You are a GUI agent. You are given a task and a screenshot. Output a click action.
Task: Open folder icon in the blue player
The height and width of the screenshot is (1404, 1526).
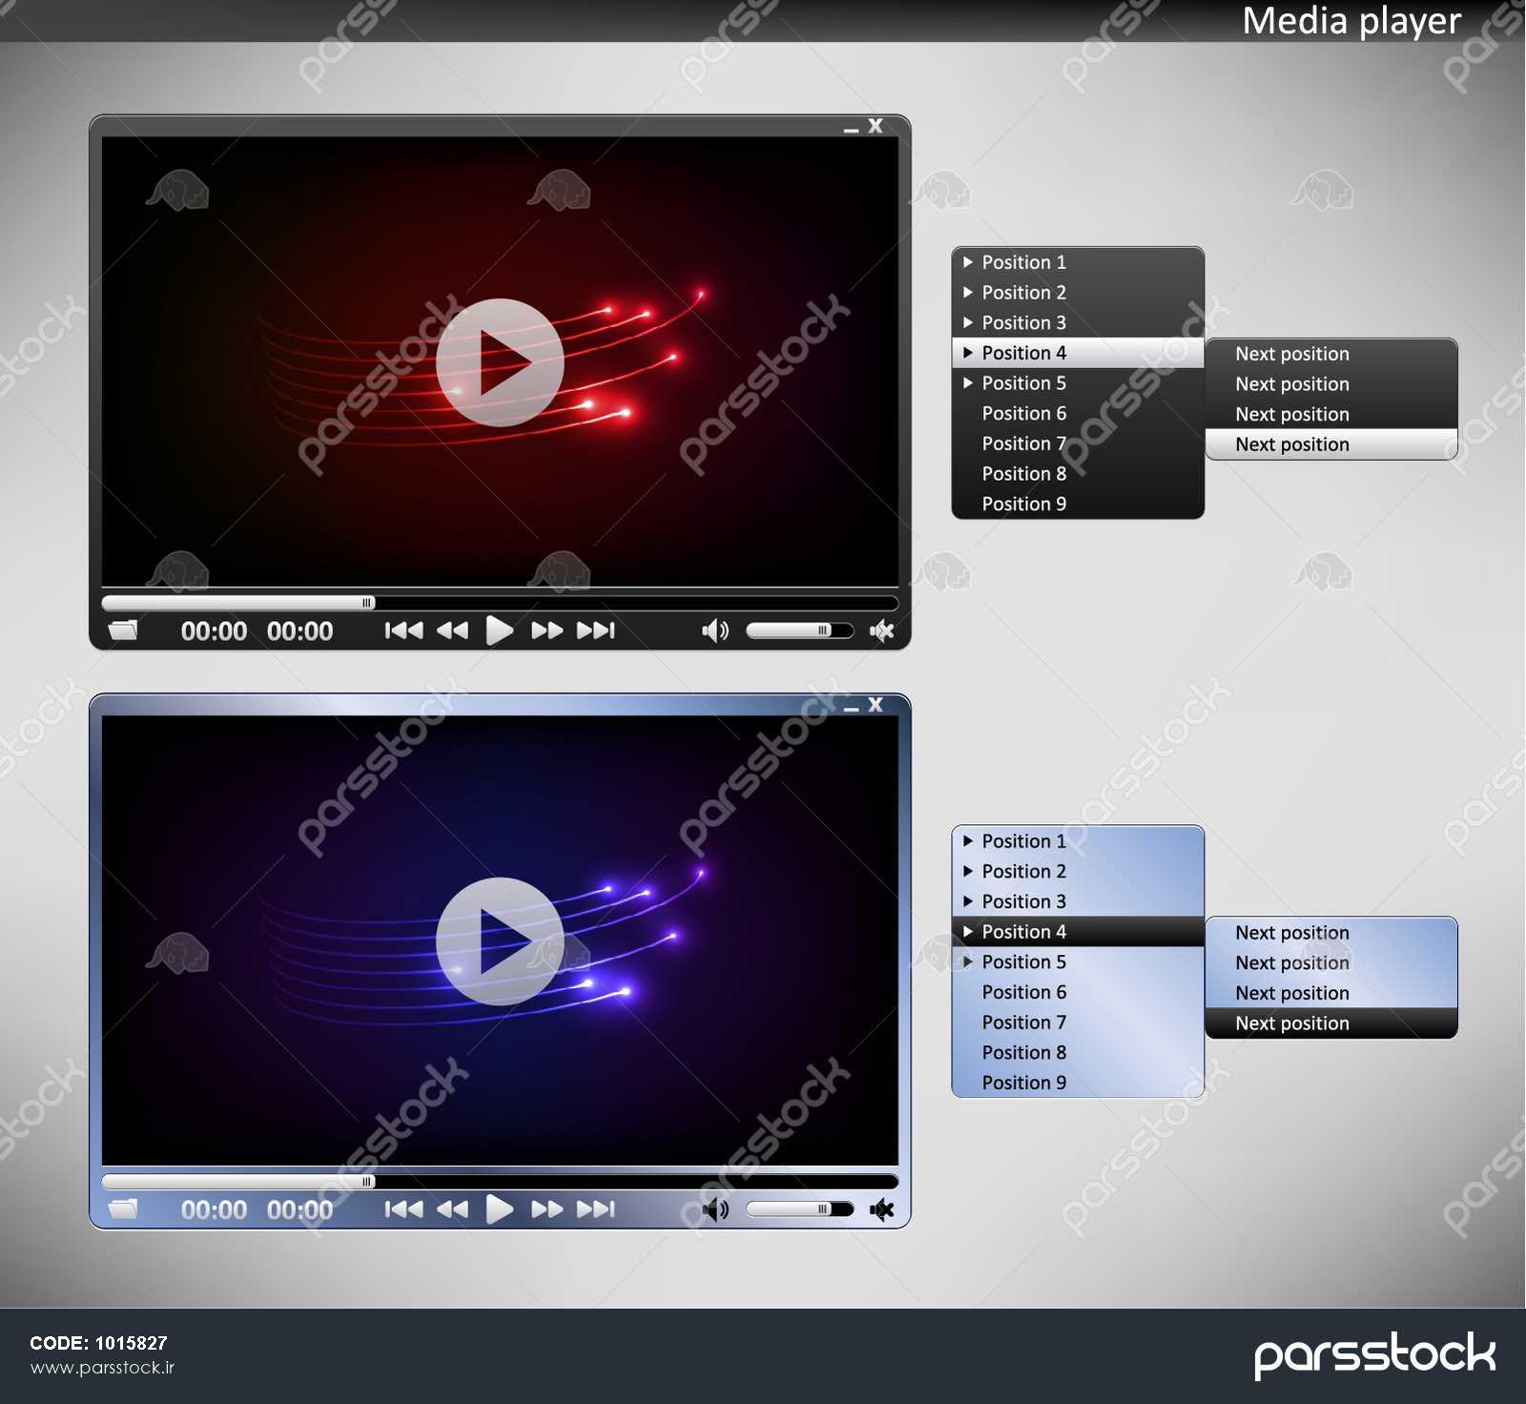(x=123, y=1209)
